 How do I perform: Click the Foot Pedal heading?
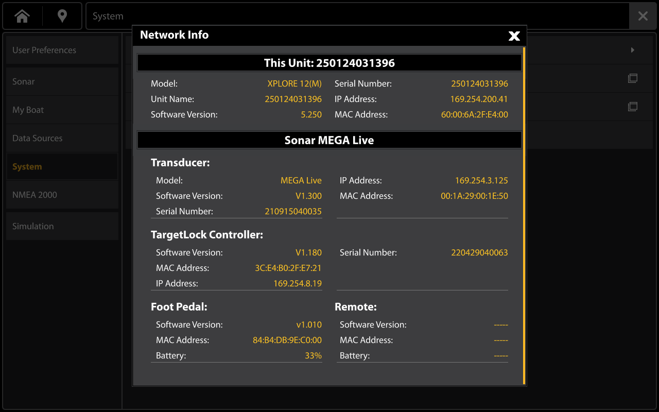(x=179, y=307)
